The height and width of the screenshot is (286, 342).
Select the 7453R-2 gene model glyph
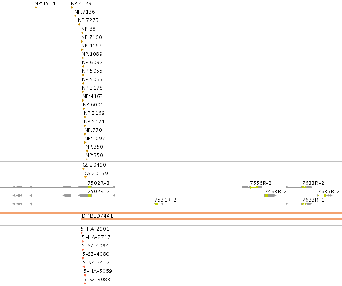[x=270, y=196]
